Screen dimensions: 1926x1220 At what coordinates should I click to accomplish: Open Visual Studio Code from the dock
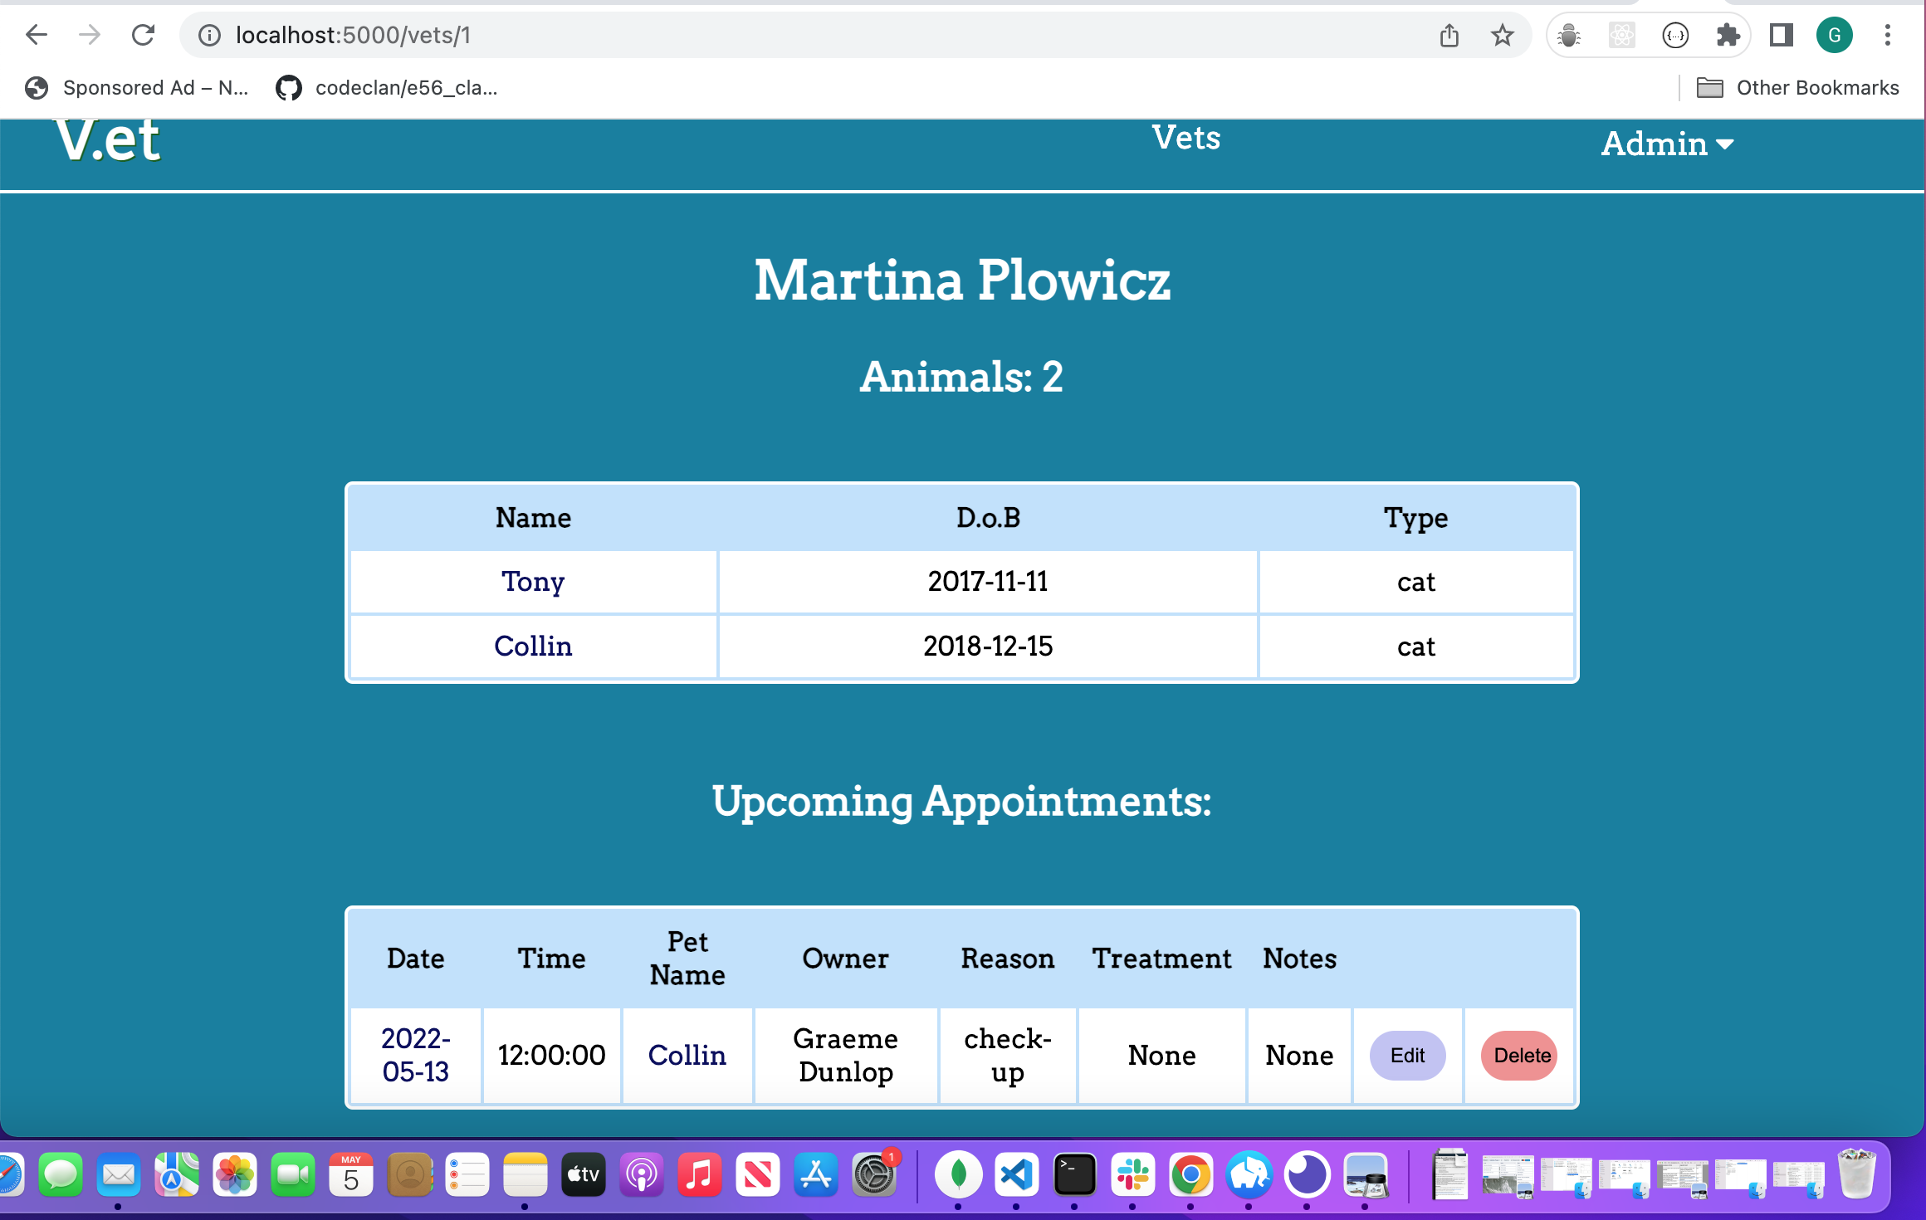1016,1174
